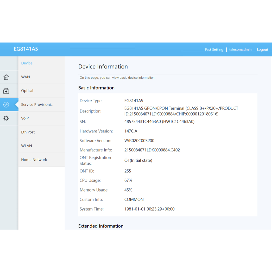Open the Eth Port page
Screen dimensions: 272x272
click(28, 132)
